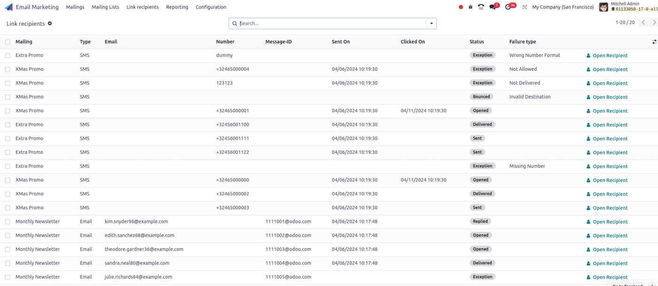Open the Configuration menu
The width and height of the screenshot is (658, 286).
[x=211, y=7]
